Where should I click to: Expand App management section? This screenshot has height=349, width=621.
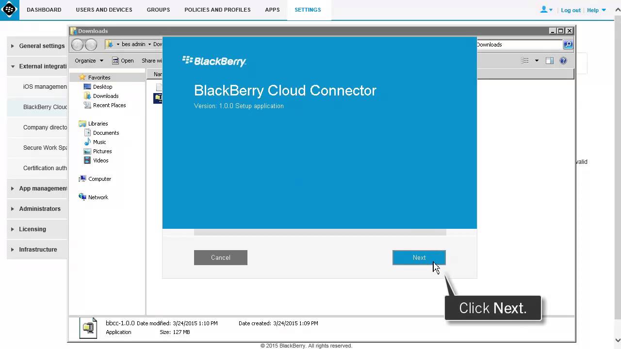point(37,189)
